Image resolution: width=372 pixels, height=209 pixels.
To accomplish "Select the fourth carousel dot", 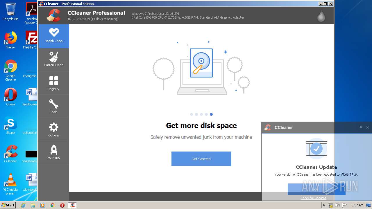I will 206,114.
